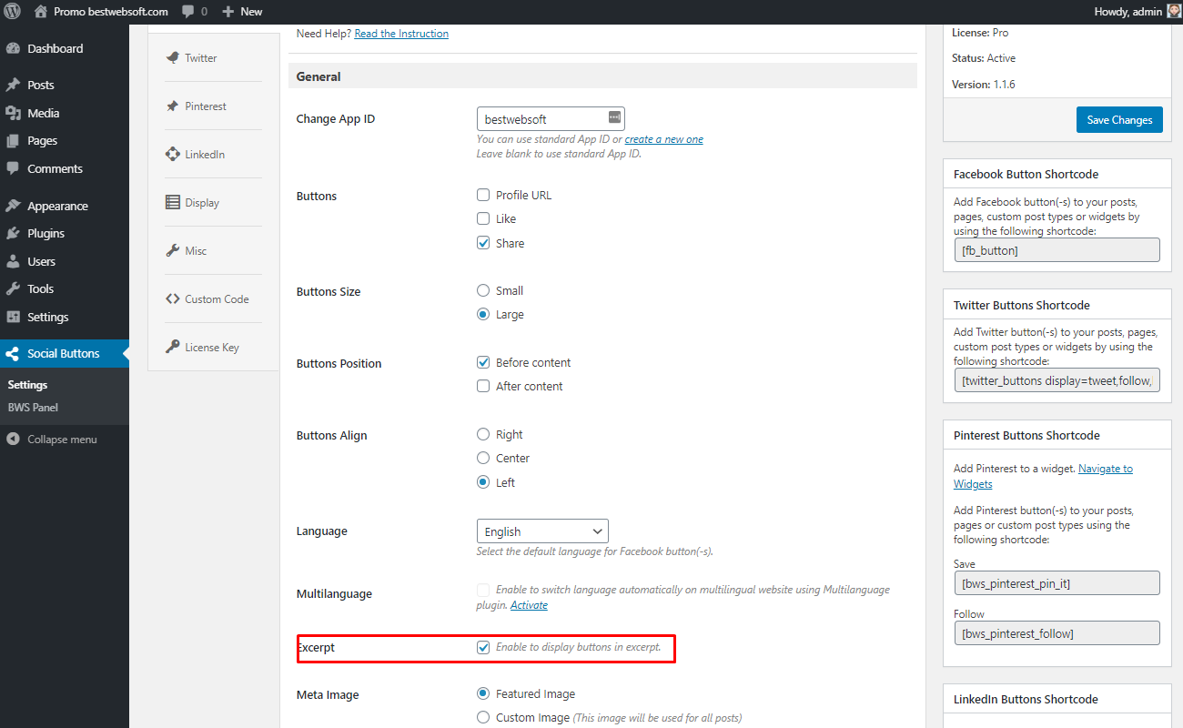Click the create a new one link
Viewport: 1183px width, 728px height.
pyautogui.click(x=663, y=139)
